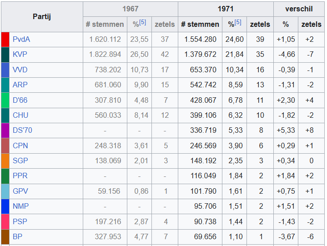Click the PPR party link
The width and height of the screenshot is (327, 246).
coord(20,176)
